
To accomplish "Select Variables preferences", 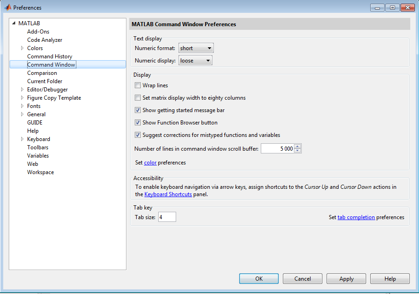I will (x=38, y=156).
